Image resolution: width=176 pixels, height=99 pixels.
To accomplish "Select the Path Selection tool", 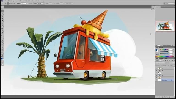I will (x=2, y=48).
